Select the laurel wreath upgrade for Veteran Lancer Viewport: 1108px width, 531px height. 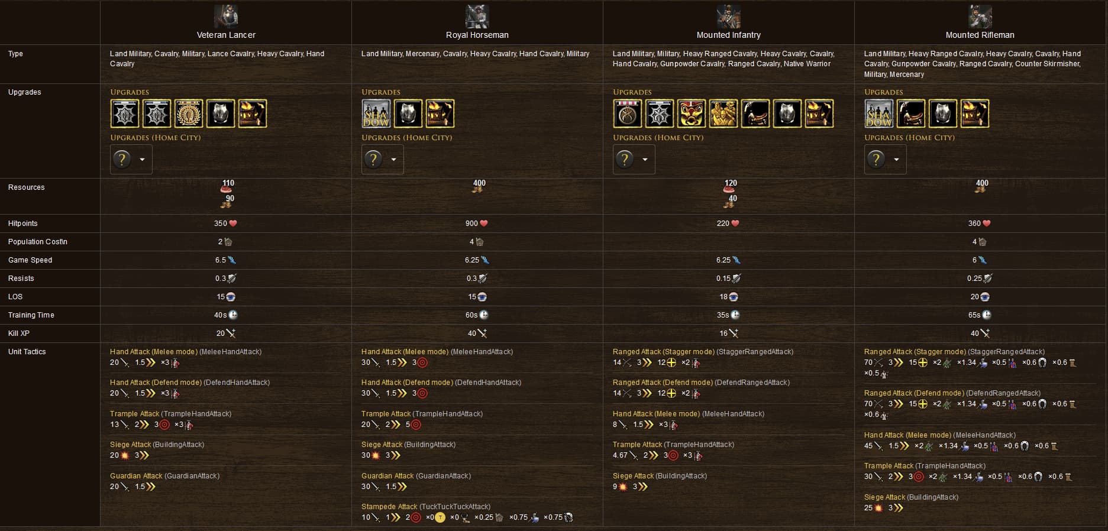click(189, 114)
